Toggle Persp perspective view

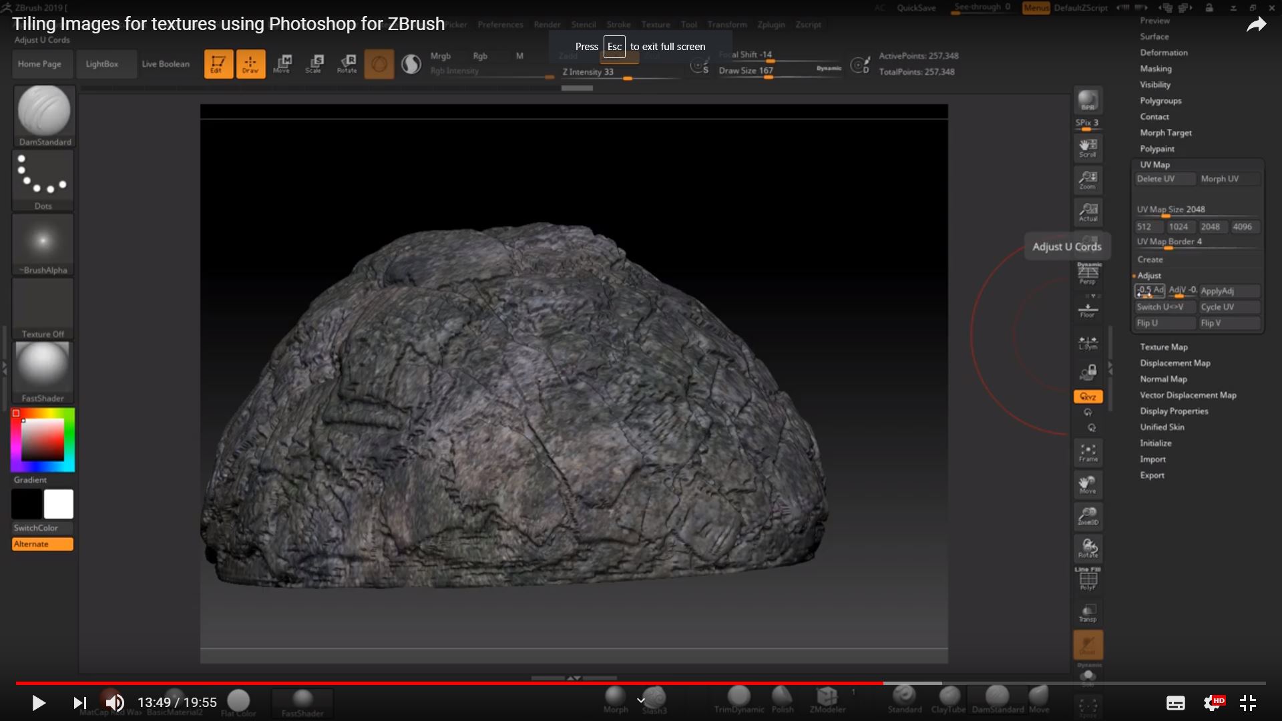coord(1088,274)
